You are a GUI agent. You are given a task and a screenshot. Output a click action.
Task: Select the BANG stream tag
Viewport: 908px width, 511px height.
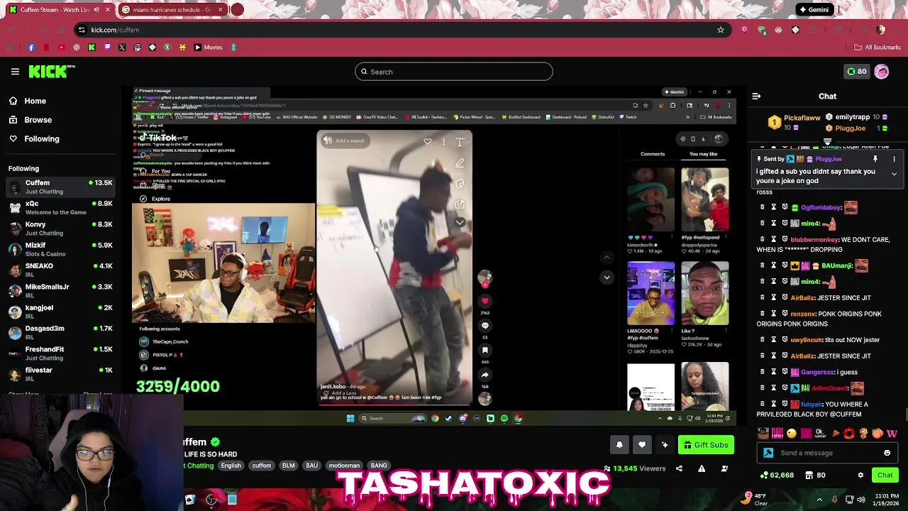(379, 466)
